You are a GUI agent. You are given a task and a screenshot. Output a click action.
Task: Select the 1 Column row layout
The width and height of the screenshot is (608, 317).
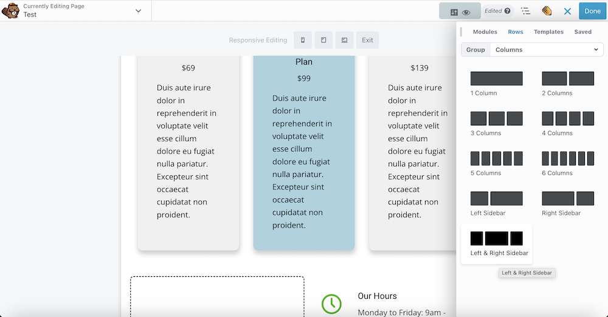[x=496, y=84]
